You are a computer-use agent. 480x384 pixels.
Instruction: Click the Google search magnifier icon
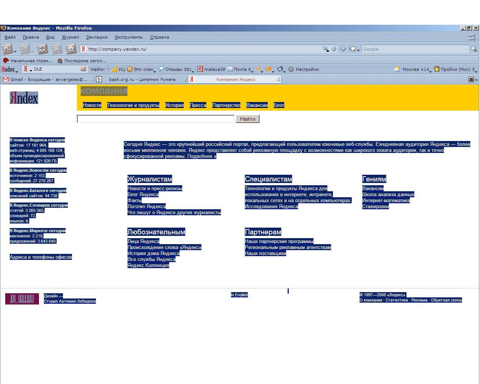tap(473, 49)
